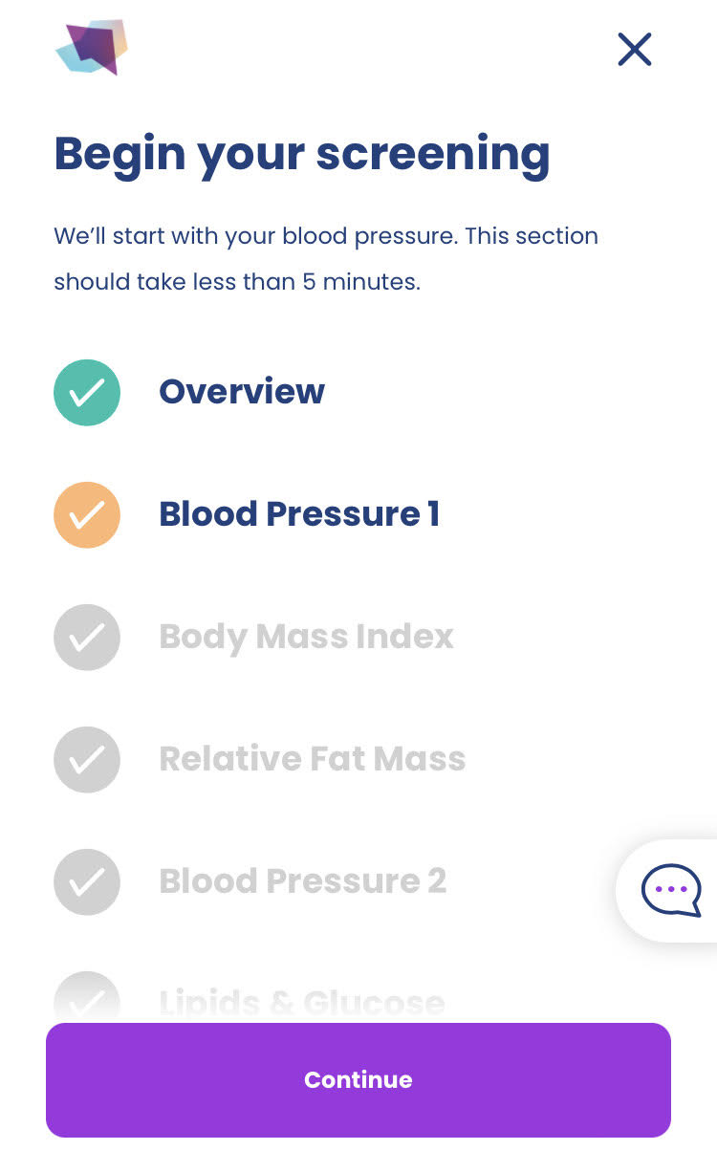Select the Blood Pressure 1 step

[x=298, y=514]
